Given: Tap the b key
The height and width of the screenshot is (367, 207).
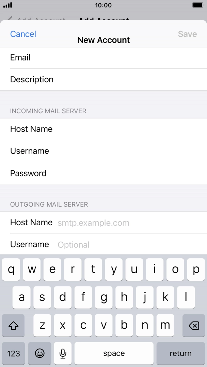Looking at the screenshot, I should (x=124, y=325).
